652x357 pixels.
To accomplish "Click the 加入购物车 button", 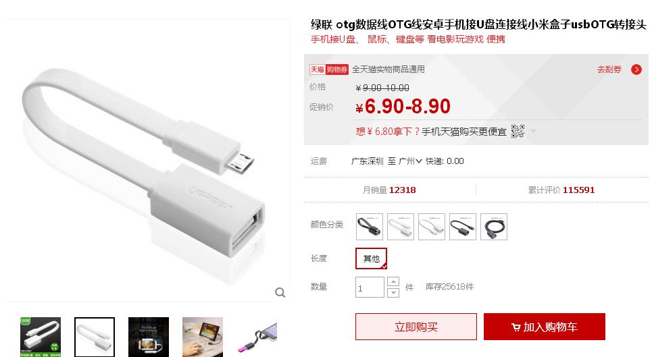I will (545, 327).
